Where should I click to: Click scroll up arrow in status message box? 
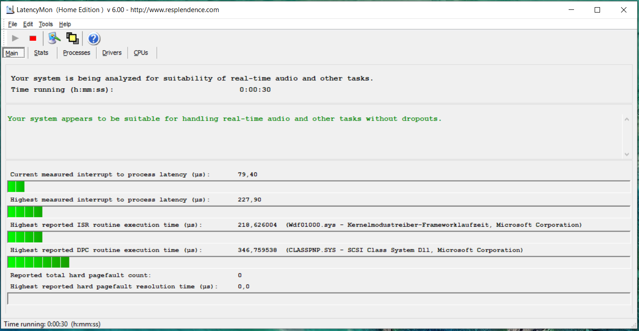coord(626,119)
